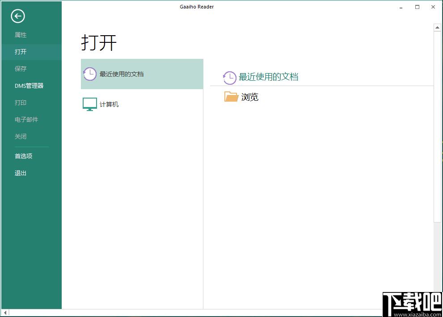
Task: Choose 电子邮件 in the sidebar
Action: [26, 119]
